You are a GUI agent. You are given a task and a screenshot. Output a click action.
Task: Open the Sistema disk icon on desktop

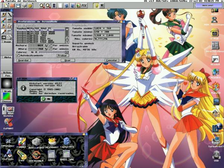click(x=8, y=111)
